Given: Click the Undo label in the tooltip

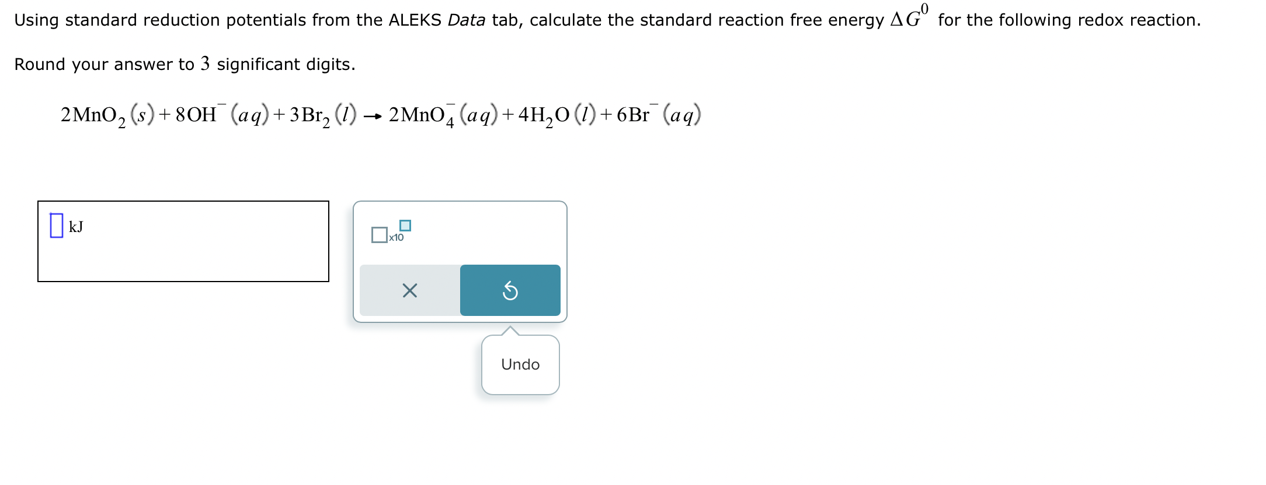Looking at the screenshot, I should click(519, 364).
